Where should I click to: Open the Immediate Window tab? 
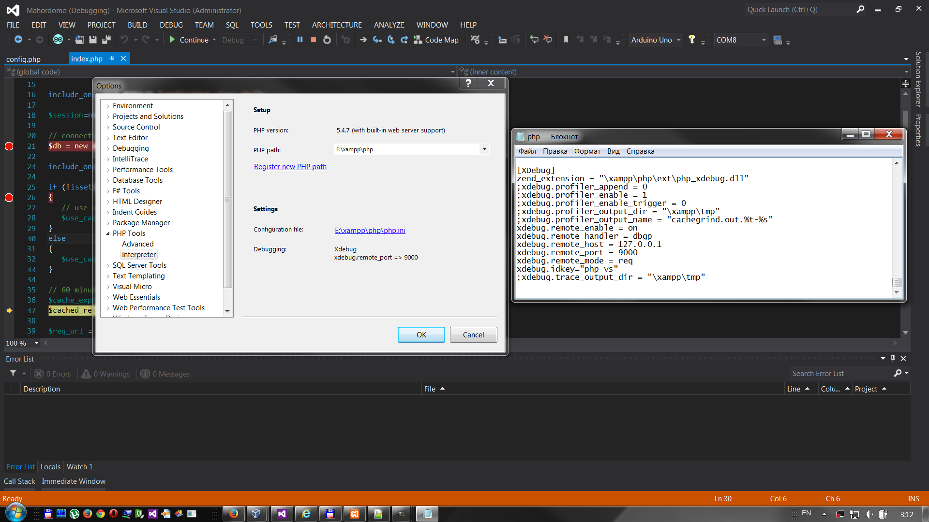[74, 481]
